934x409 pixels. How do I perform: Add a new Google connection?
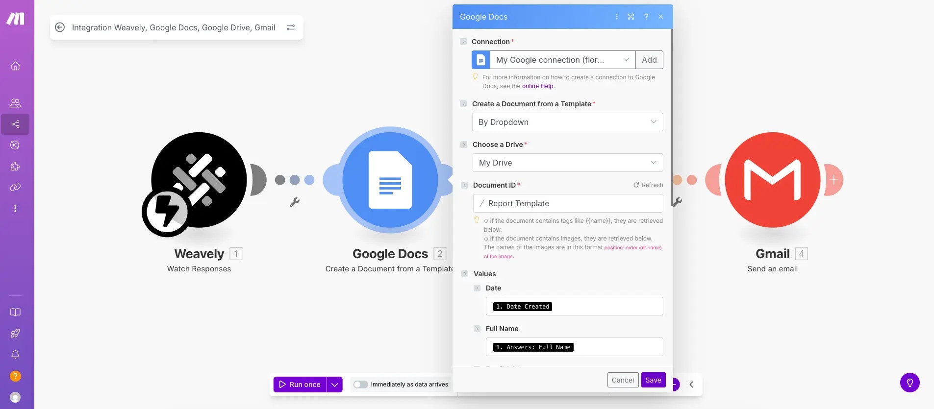click(x=649, y=60)
